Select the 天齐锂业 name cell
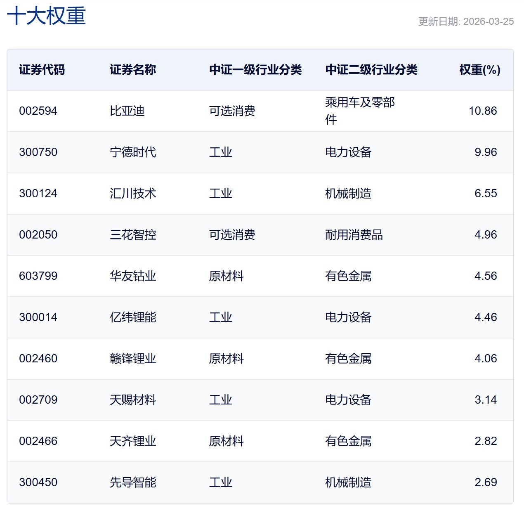This screenshot has height=506, width=524. click(133, 441)
